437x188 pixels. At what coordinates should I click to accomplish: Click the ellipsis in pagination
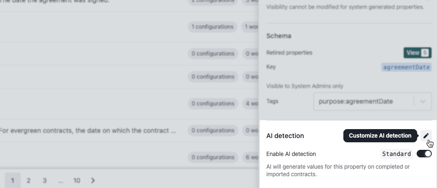(x=61, y=180)
